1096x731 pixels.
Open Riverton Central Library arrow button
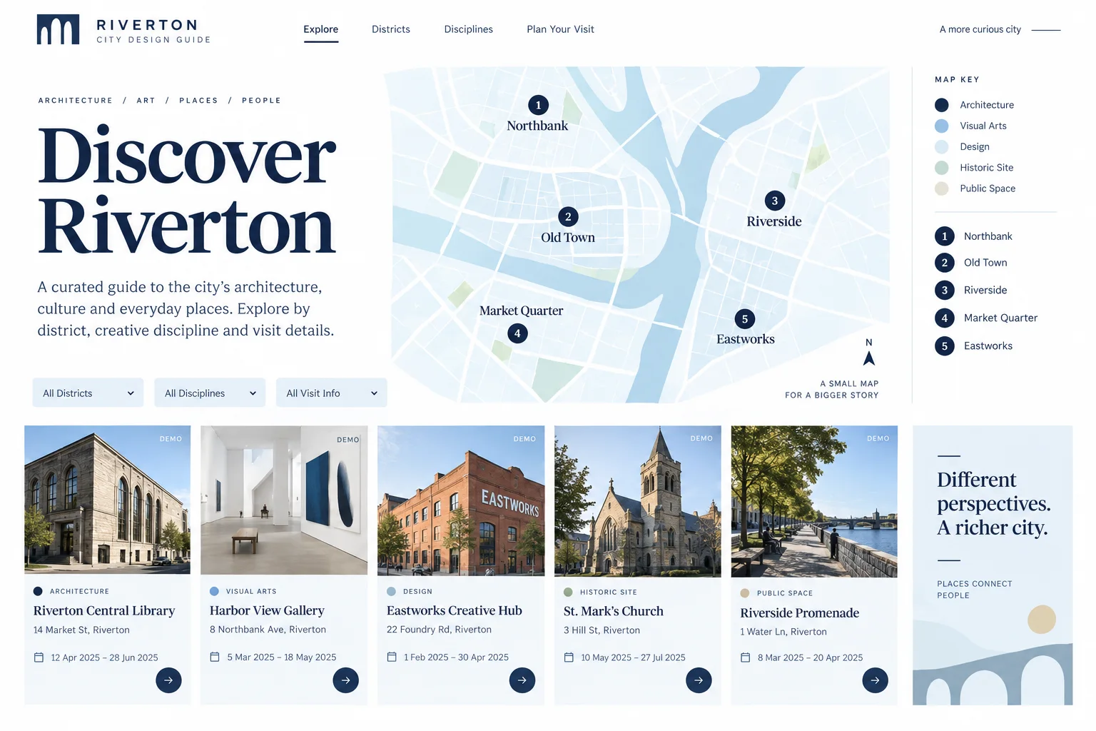(168, 680)
